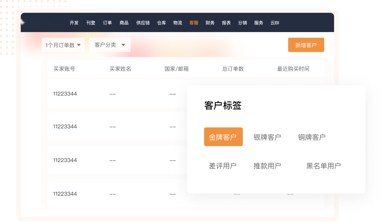Open the 订单 navigation menu item
The height and width of the screenshot is (223, 383).
click(107, 23)
